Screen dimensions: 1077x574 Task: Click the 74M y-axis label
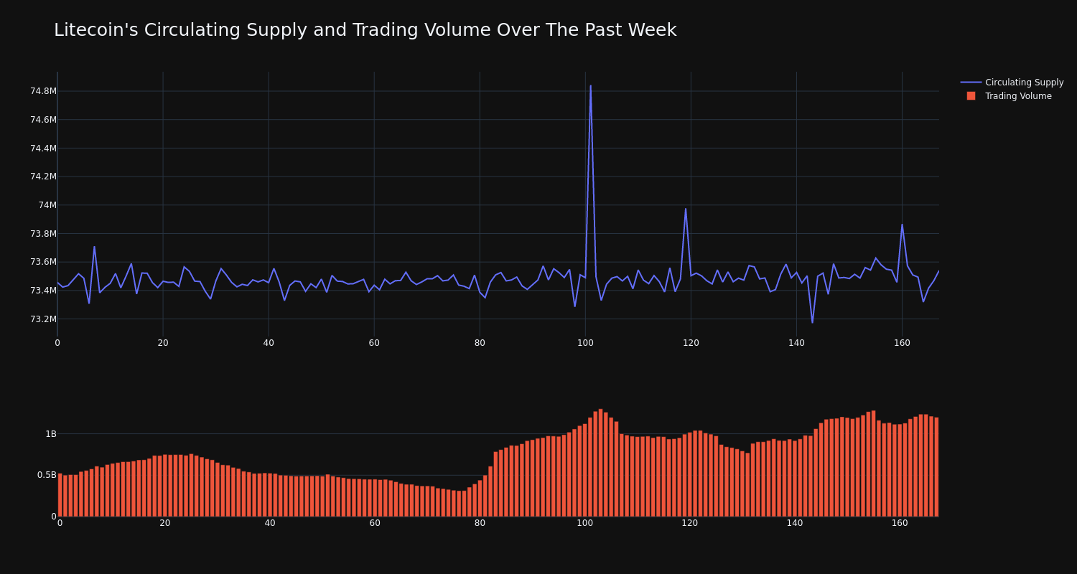[x=47, y=205]
